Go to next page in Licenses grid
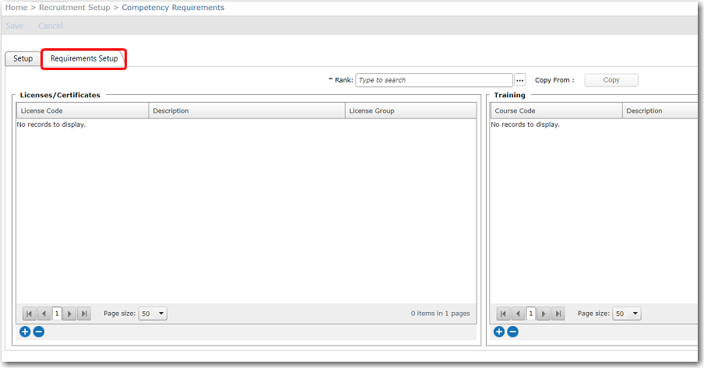 coord(70,314)
